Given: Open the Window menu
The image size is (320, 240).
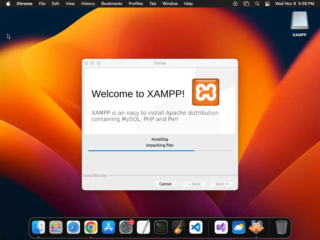Looking at the screenshot, I should tap(170, 4).
